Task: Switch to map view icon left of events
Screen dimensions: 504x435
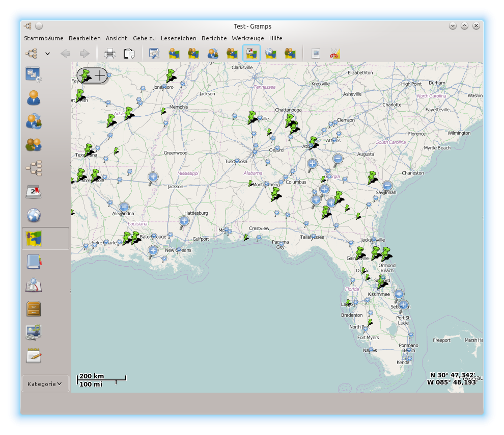Action: [x=232, y=54]
